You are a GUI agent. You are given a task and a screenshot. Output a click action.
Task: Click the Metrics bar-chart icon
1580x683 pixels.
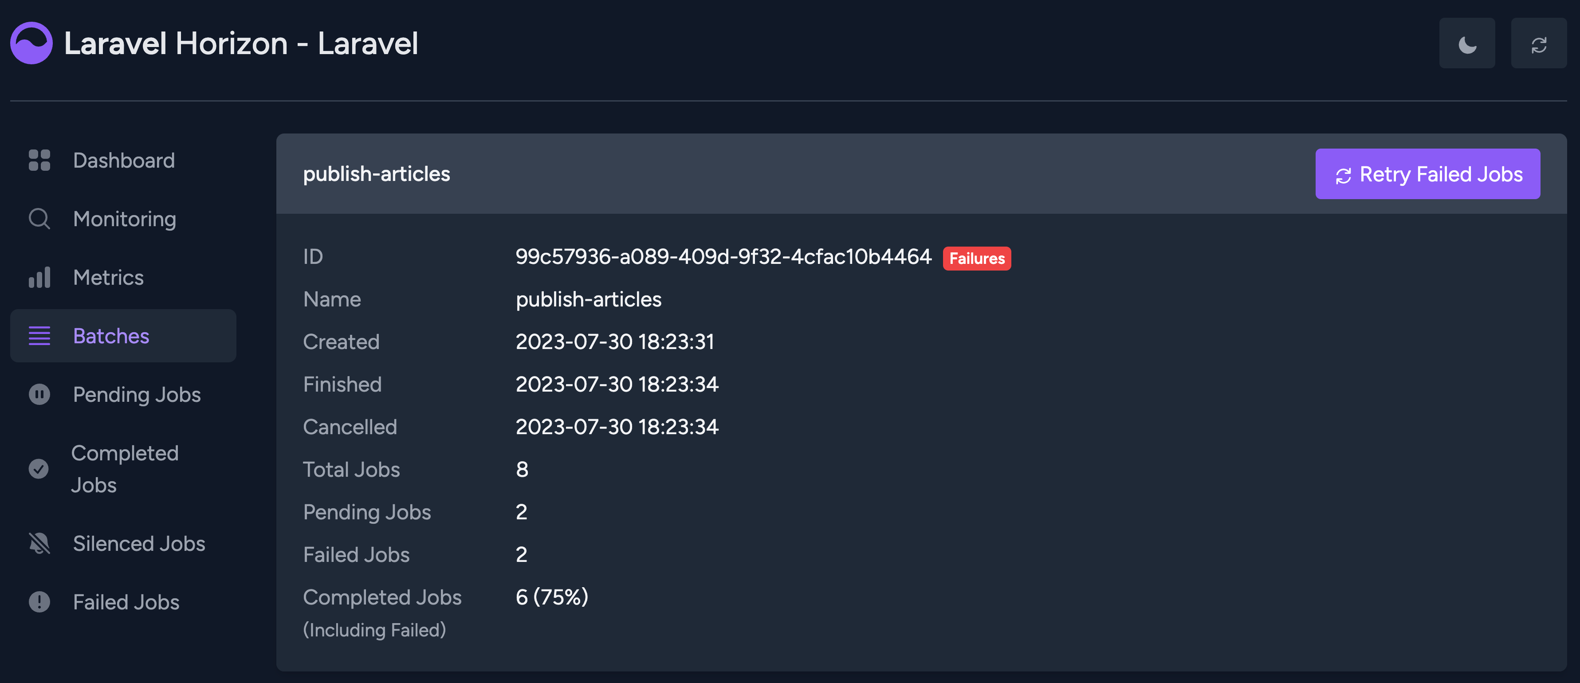tap(39, 277)
